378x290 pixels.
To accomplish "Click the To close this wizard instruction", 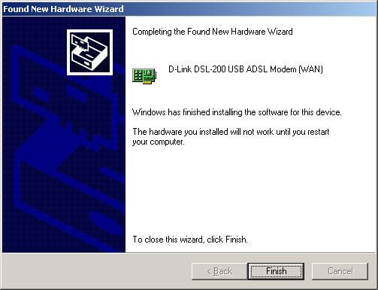I will click(190, 240).
